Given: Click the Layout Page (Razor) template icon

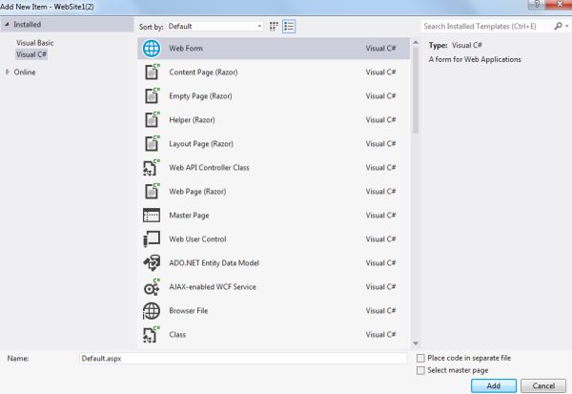Looking at the screenshot, I should click(x=152, y=143).
